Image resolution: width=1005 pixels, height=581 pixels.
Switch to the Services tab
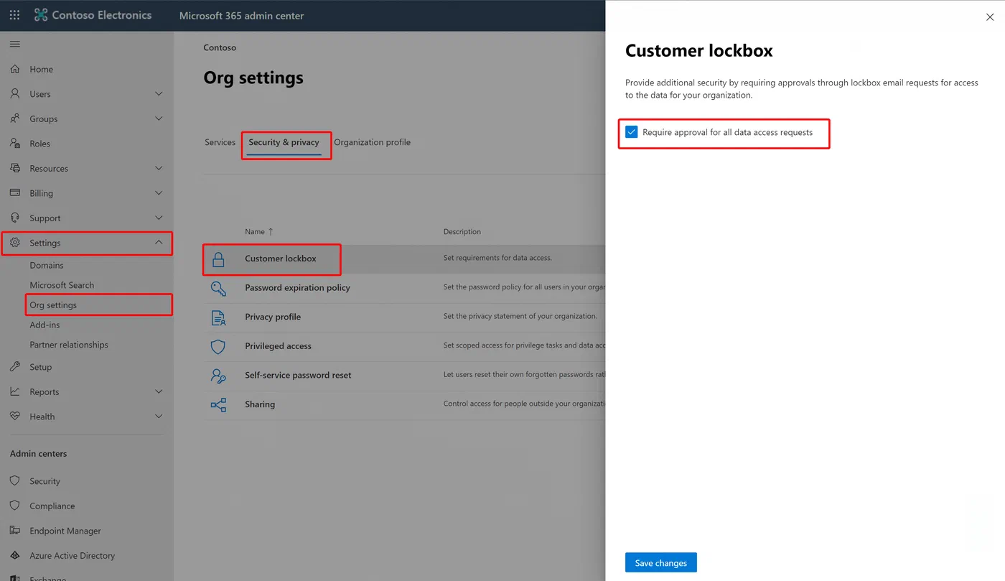click(x=220, y=142)
